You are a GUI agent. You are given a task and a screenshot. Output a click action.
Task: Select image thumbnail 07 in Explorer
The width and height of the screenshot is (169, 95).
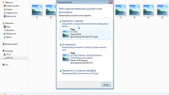[x=120, y=10]
